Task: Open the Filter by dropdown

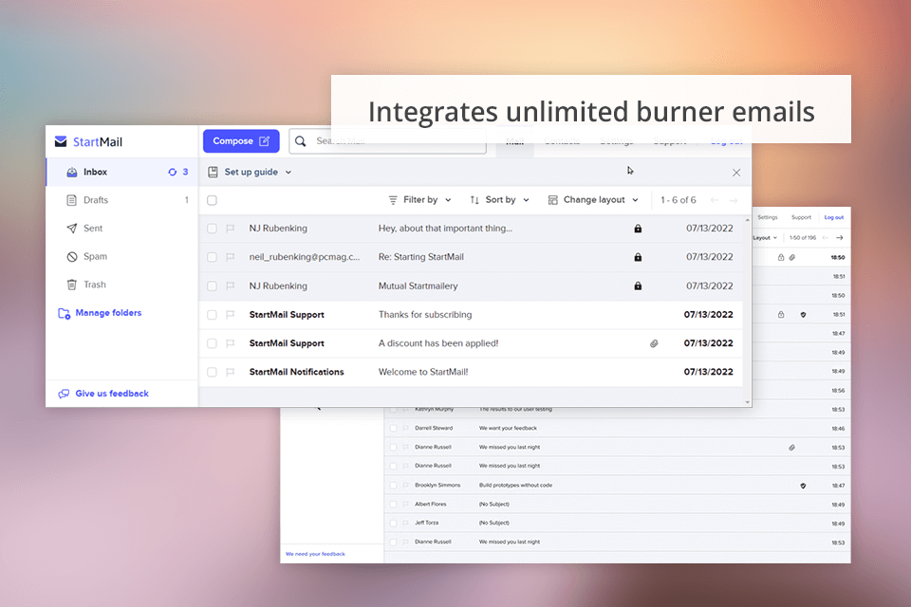Action: click(419, 200)
